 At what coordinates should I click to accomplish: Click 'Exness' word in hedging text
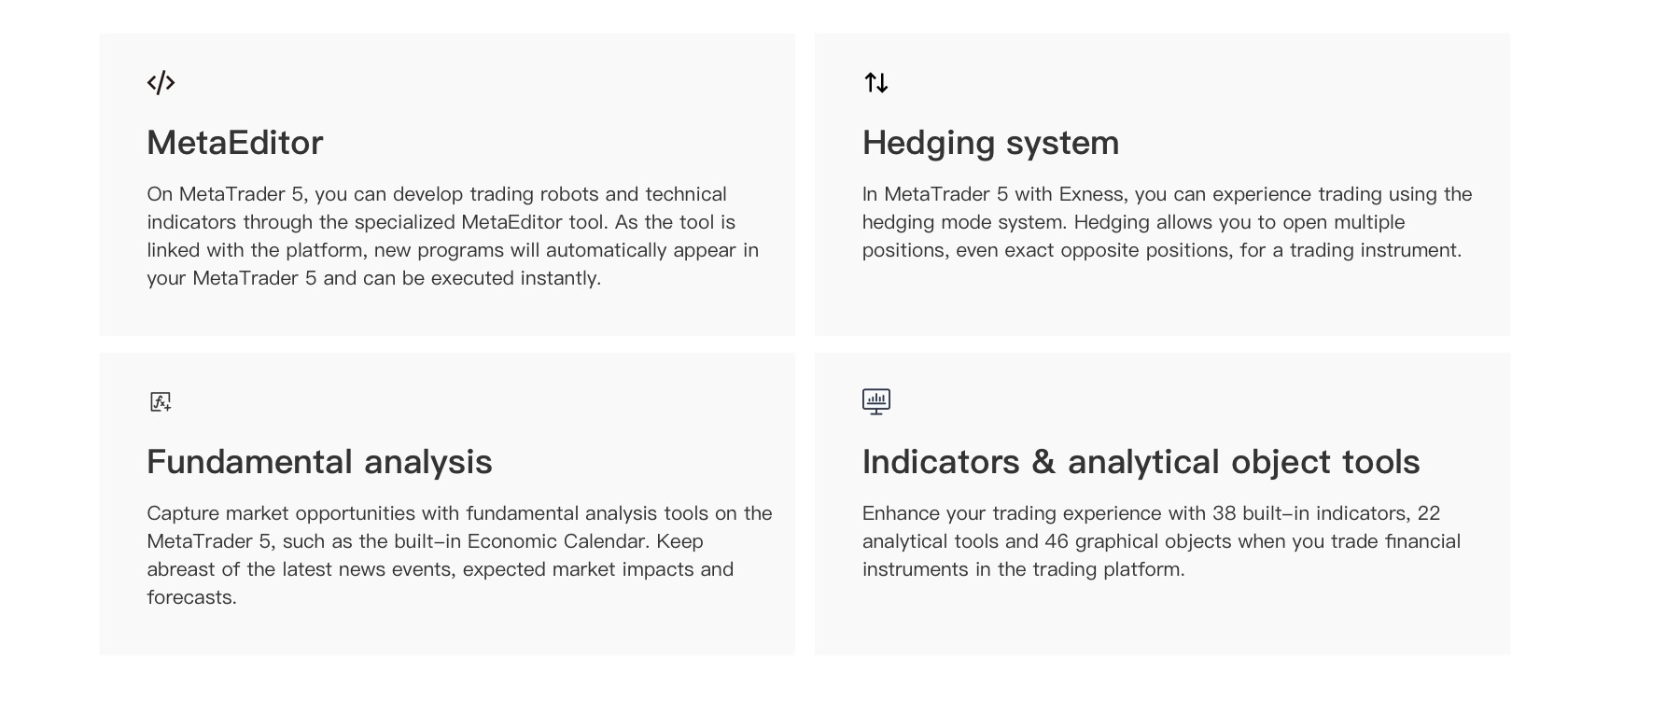(1090, 194)
